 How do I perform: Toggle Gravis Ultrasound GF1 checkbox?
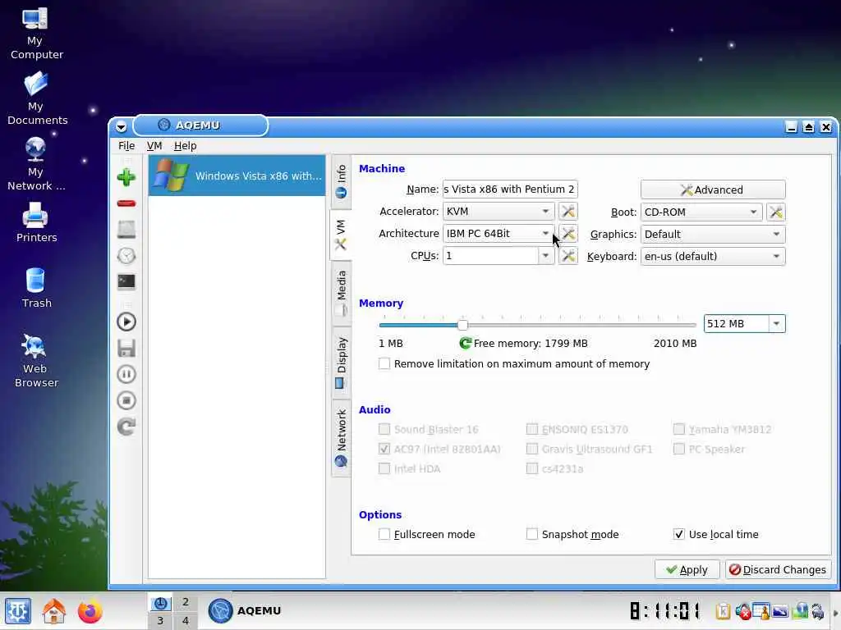(x=532, y=449)
